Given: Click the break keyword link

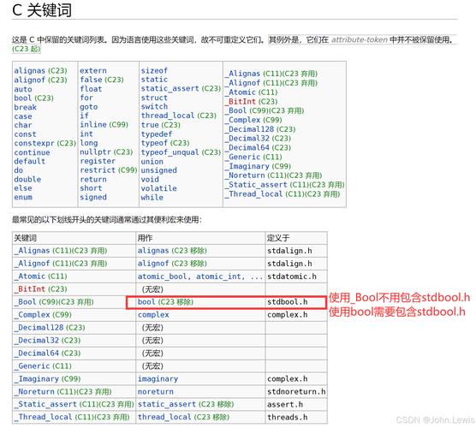Looking at the screenshot, I should pyautogui.click(x=25, y=107).
